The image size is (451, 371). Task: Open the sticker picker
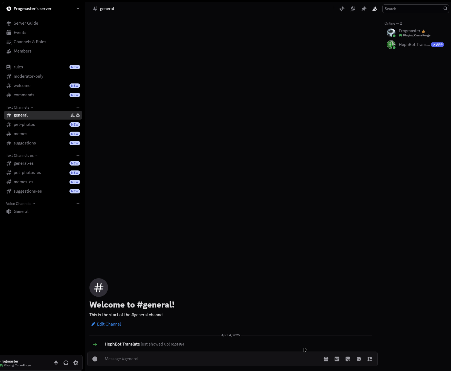[348, 359]
